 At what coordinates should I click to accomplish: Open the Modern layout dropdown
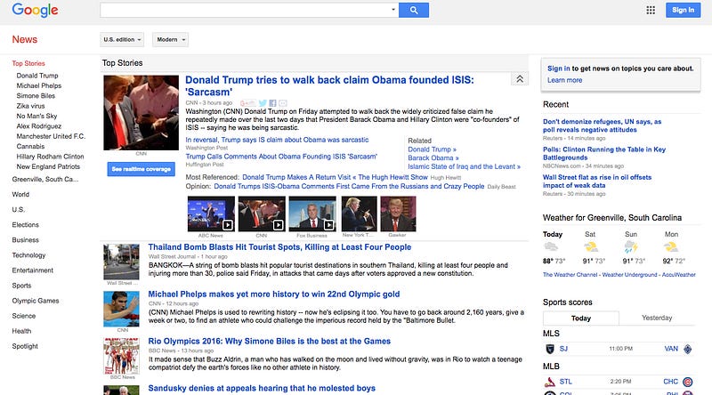[x=170, y=39]
